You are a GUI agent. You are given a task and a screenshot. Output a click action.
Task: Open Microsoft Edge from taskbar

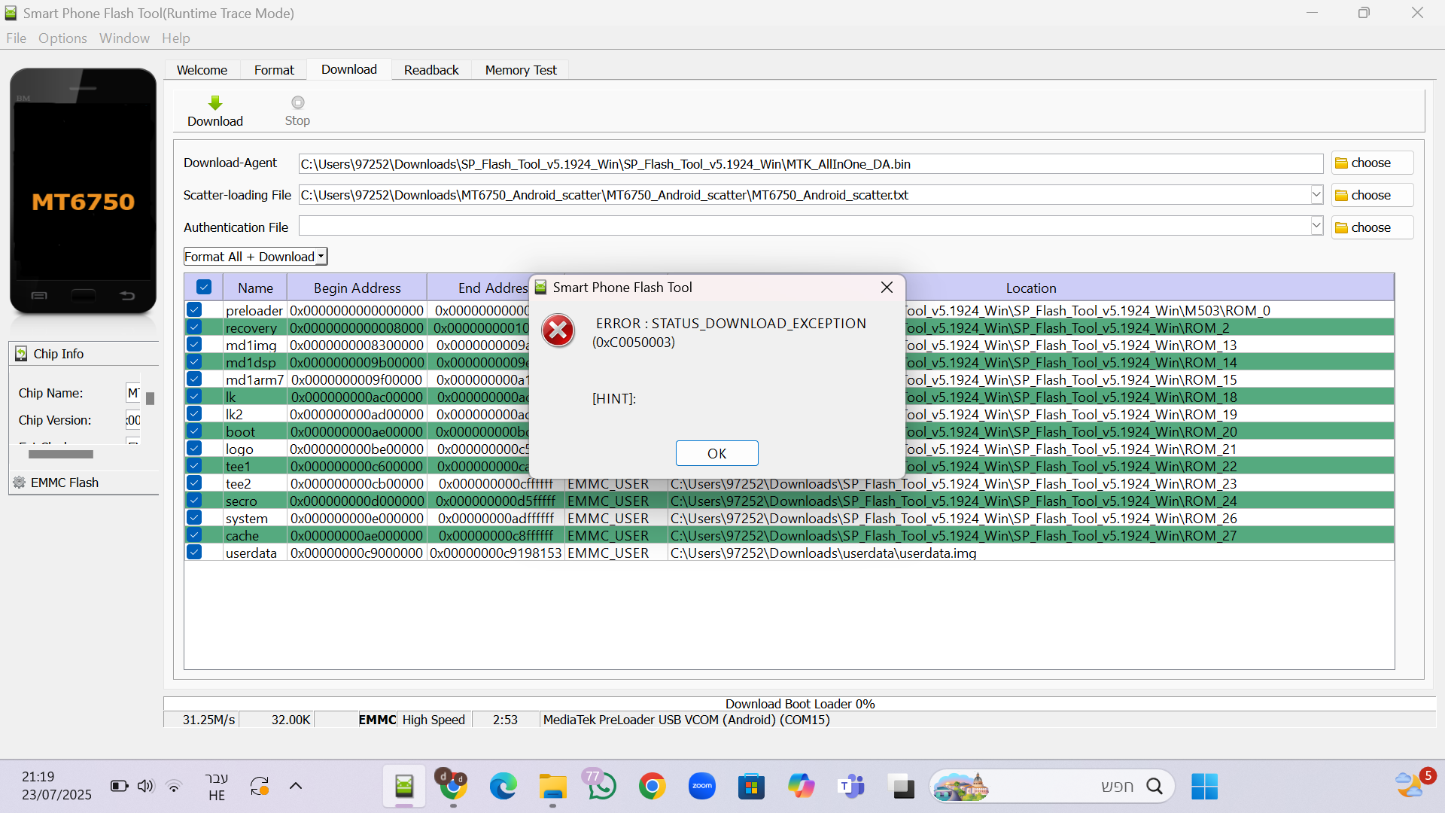tap(503, 787)
